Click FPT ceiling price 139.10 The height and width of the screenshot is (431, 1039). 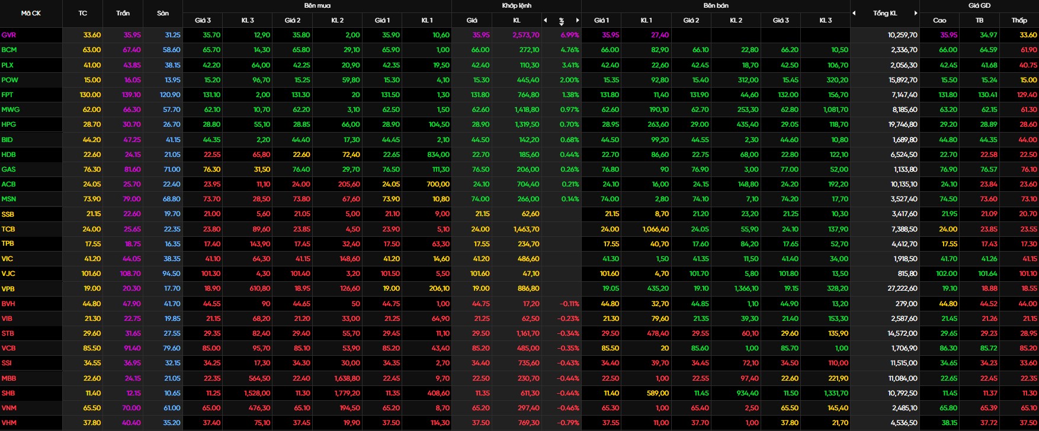(x=132, y=95)
